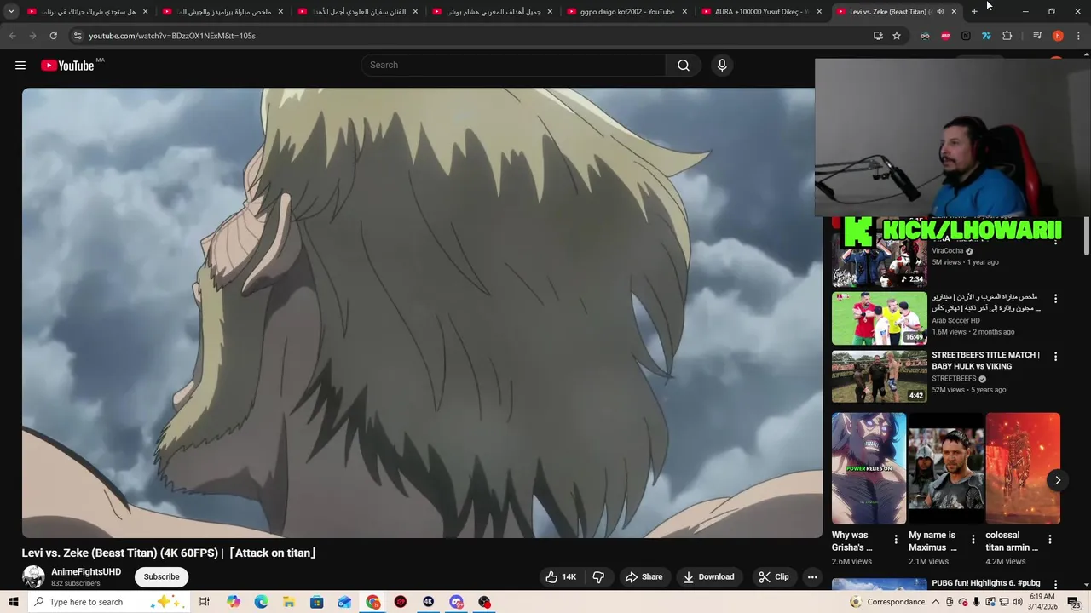Reload the YouTube page
The height and width of the screenshot is (613, 1091).
pos(53,36)
